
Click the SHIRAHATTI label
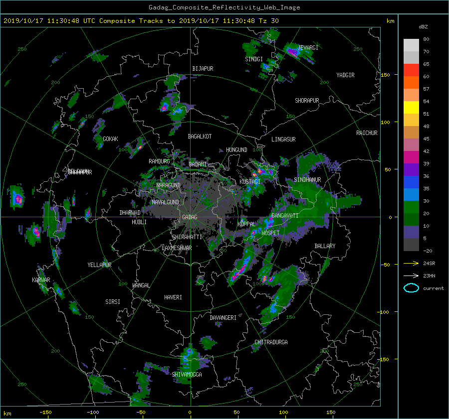pos(187,237)
